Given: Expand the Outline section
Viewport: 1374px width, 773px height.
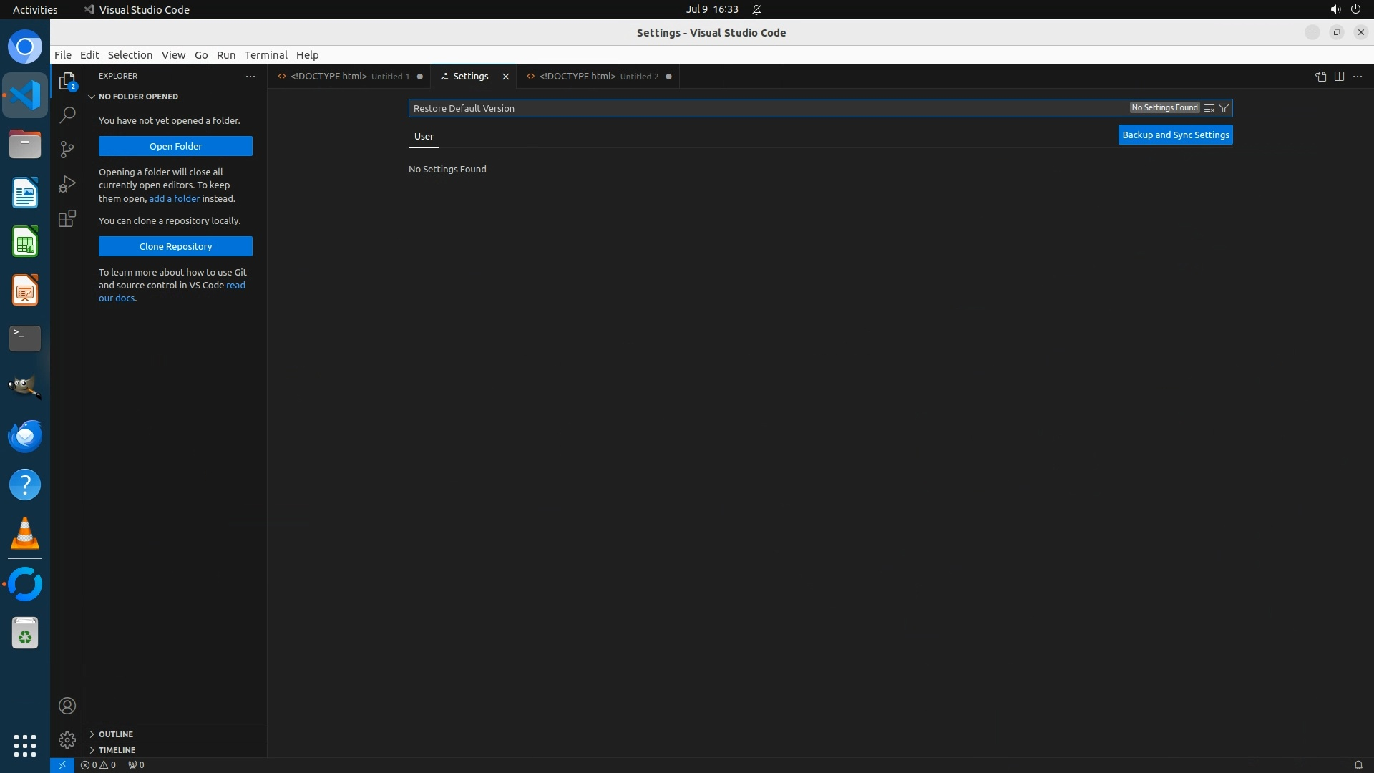Looking at the screenshot, I should point(116,734).
